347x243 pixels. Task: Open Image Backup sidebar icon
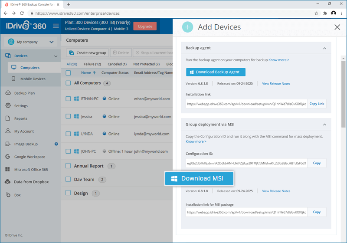pos(8,144)
